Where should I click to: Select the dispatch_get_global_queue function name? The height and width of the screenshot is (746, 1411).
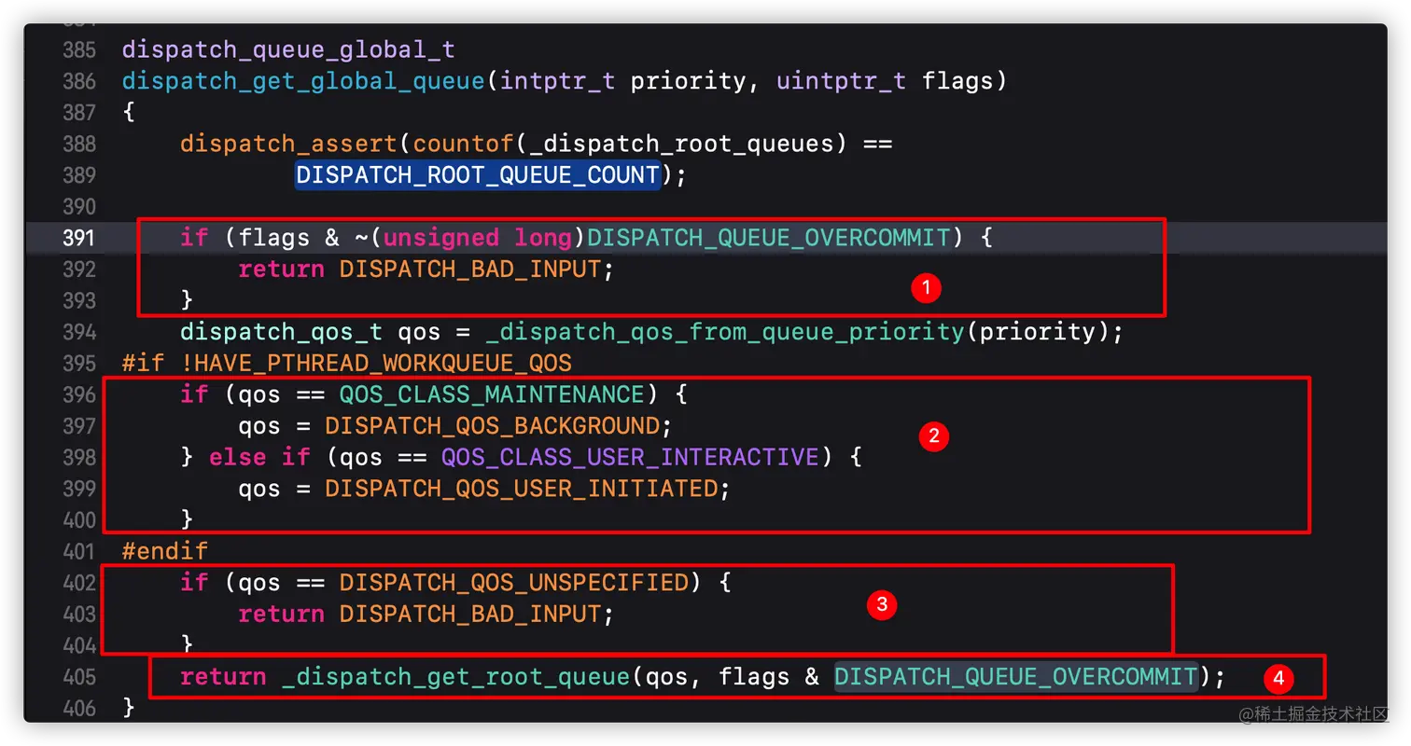303,81
